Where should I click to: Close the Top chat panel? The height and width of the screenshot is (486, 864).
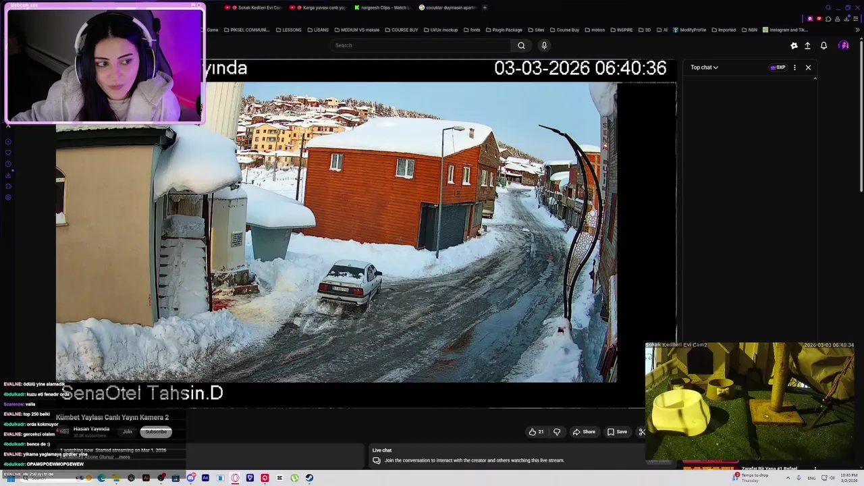pyautogui.click(x=808, y=67)
